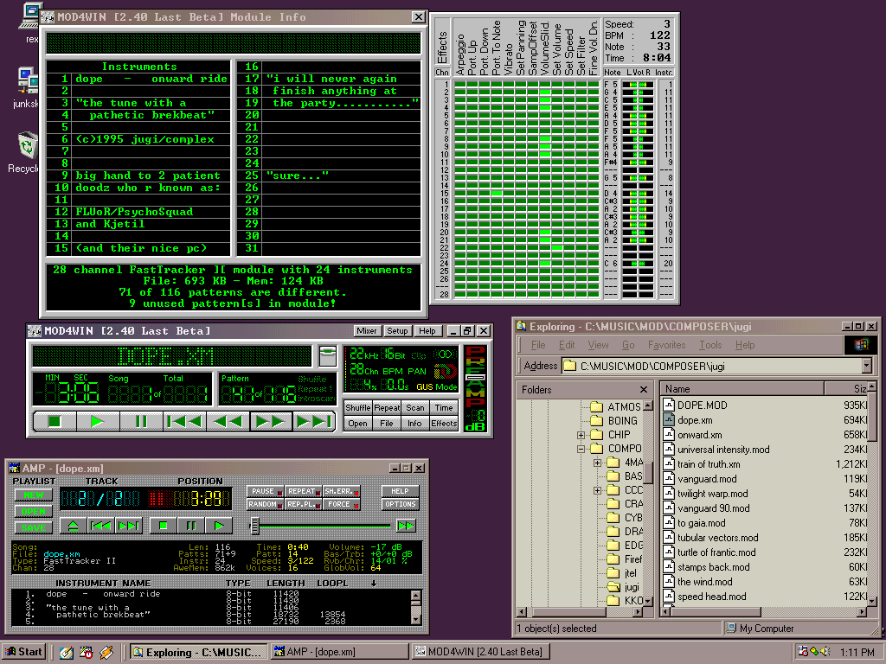The width and height of the screenshot is (886, 664).
Task: Open MOD4WIN Help
Action: 427,331
